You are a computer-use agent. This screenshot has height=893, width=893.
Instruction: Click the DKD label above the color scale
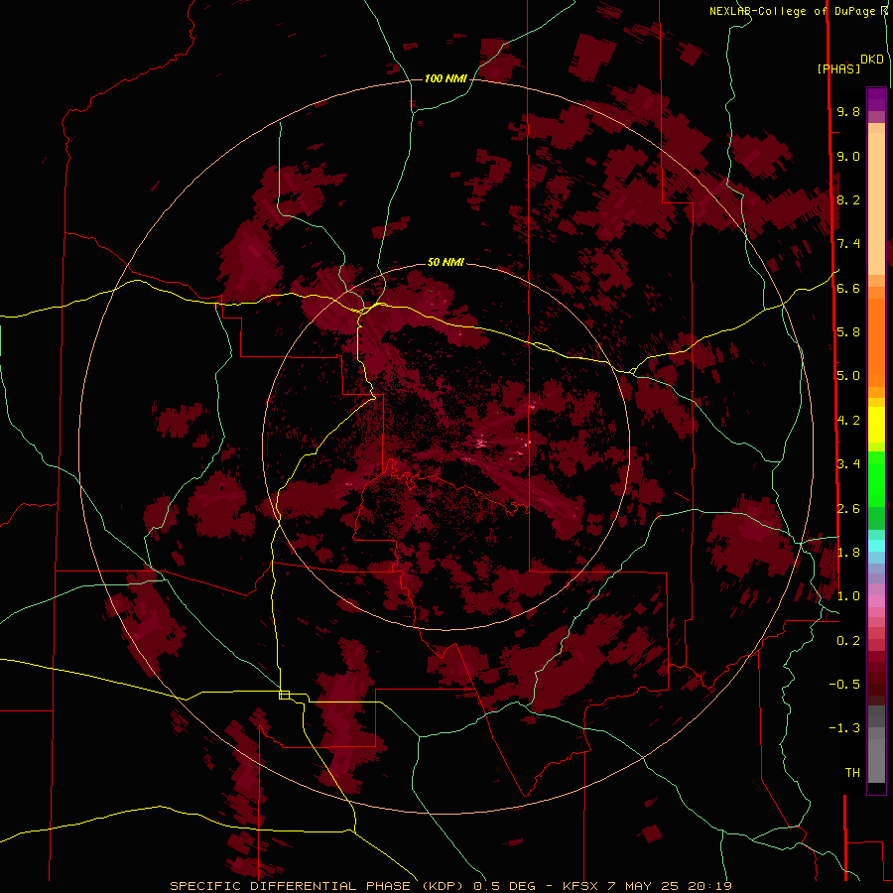pos(872,60)
